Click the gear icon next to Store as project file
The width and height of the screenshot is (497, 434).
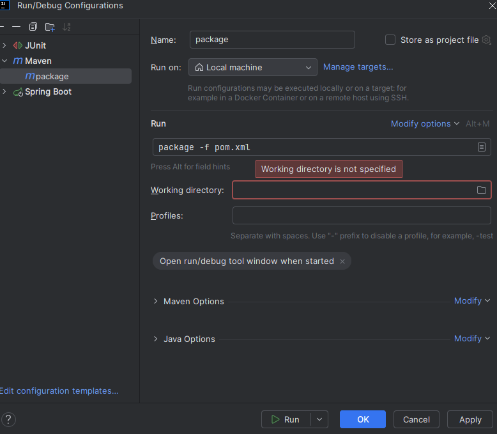tap(486, 40)
